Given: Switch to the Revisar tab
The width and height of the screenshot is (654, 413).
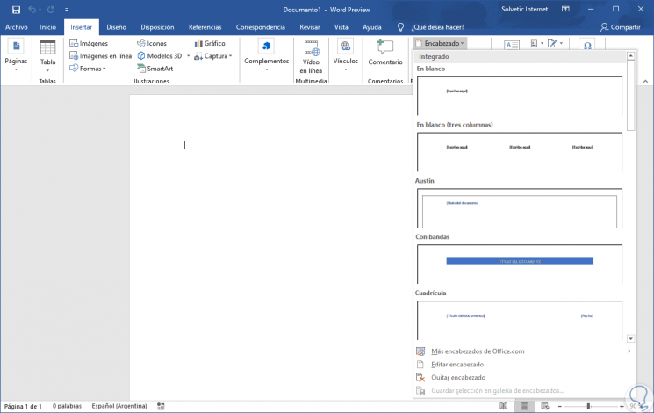Looking at the screenshot, I should coord(310,27).
